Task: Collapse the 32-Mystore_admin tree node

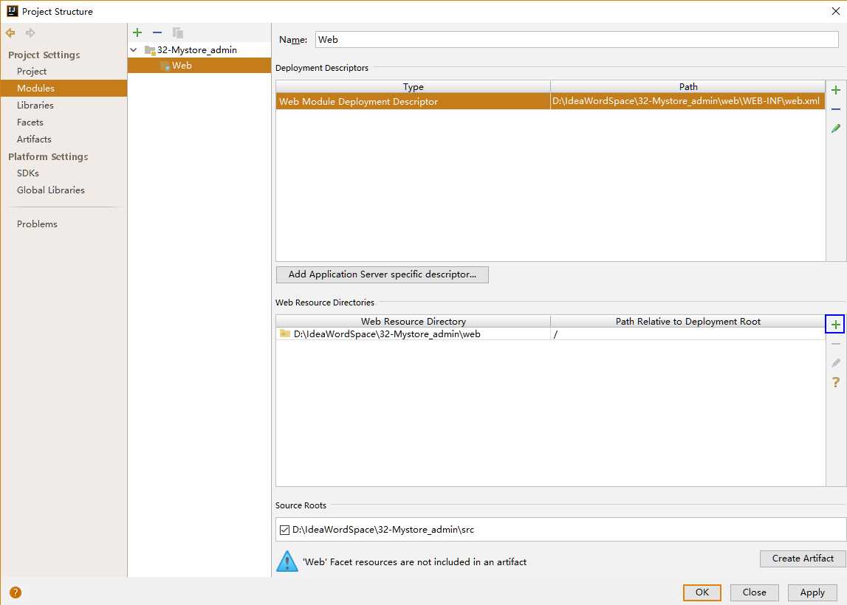Action: (x=134, y=49)
